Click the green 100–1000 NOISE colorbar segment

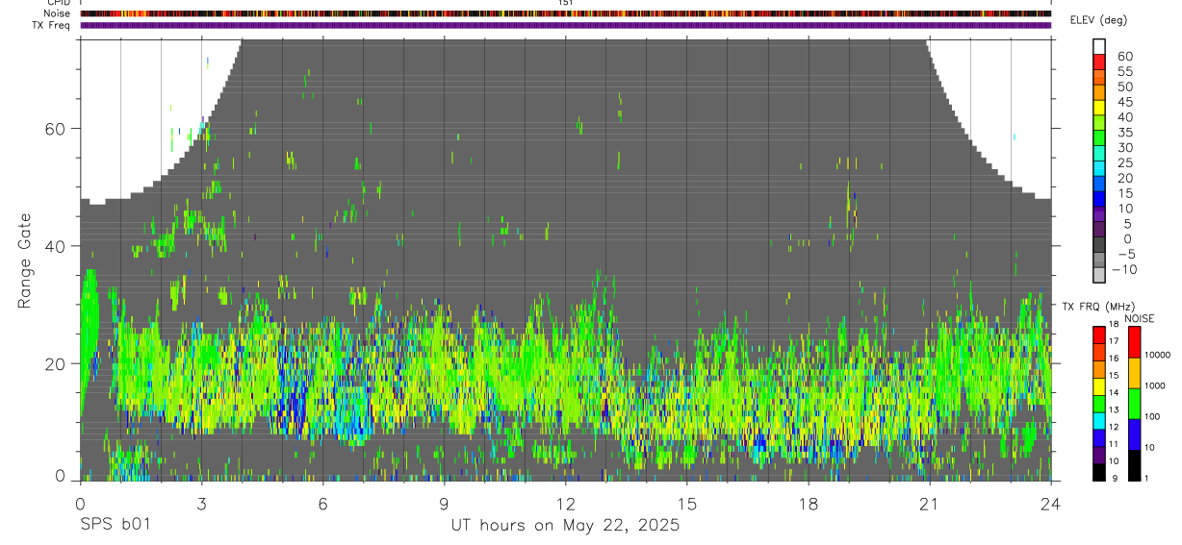1135,404
